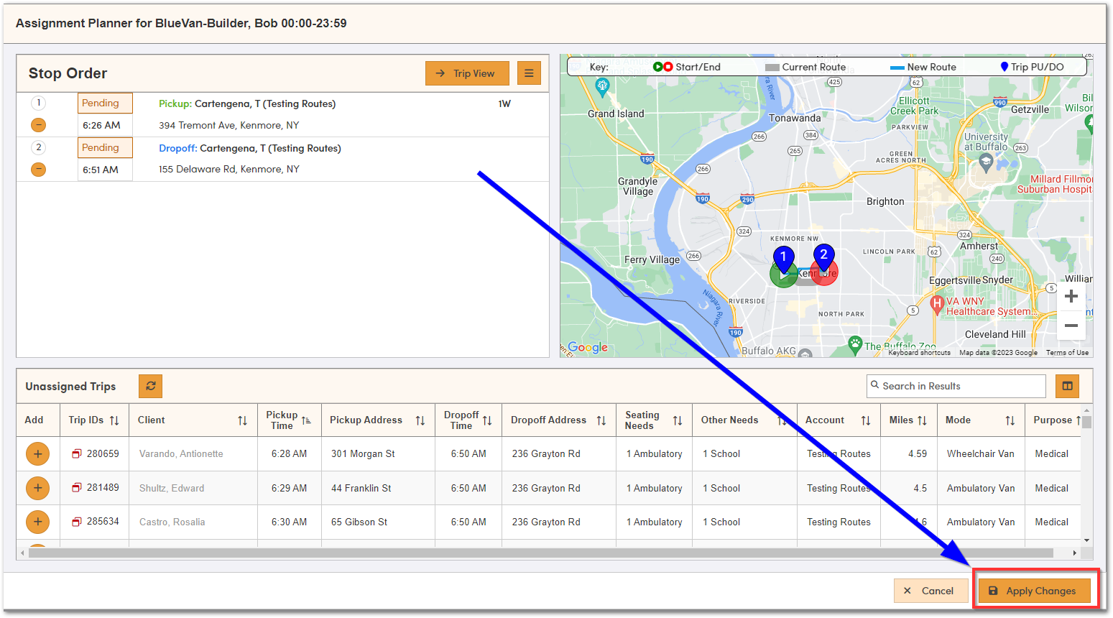Click the Search in Results field
Viewport: 1113px width, 618px height.
pos(956,386)
